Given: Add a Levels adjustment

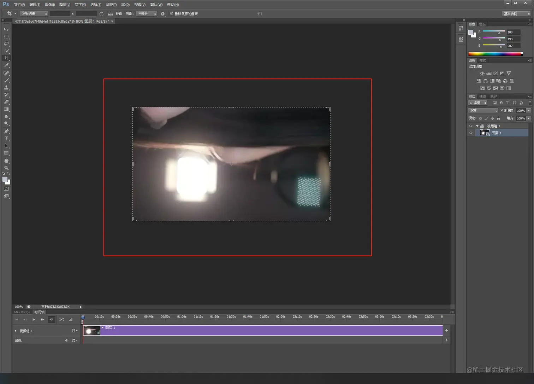Looking at the screenshot, I should click(x=489, y=74).
